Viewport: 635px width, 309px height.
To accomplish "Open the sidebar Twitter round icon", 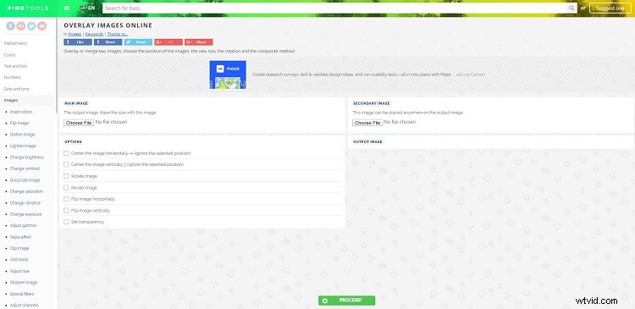I will coord(31,26).
